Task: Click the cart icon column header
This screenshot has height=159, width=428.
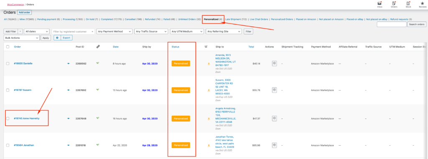Action: [x=206, y=47]
